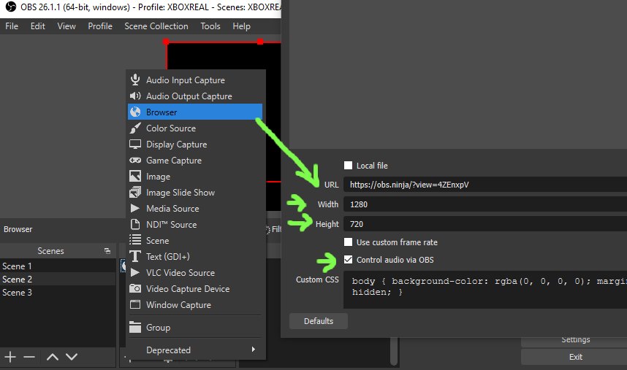Click the Settings button
Image resolution: width=627 pixels, height=370 pixels.
click(575, 341)
